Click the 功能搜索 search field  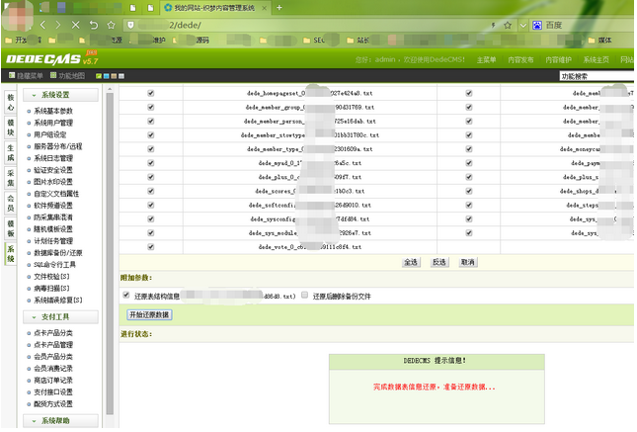(x=593, y=76)
